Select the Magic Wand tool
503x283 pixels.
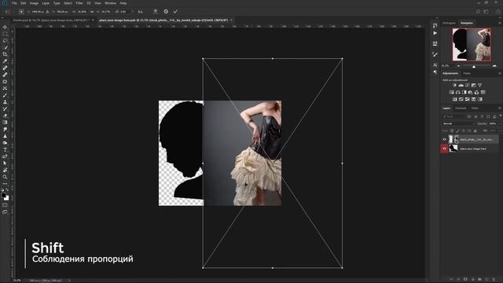click(5, 47)
